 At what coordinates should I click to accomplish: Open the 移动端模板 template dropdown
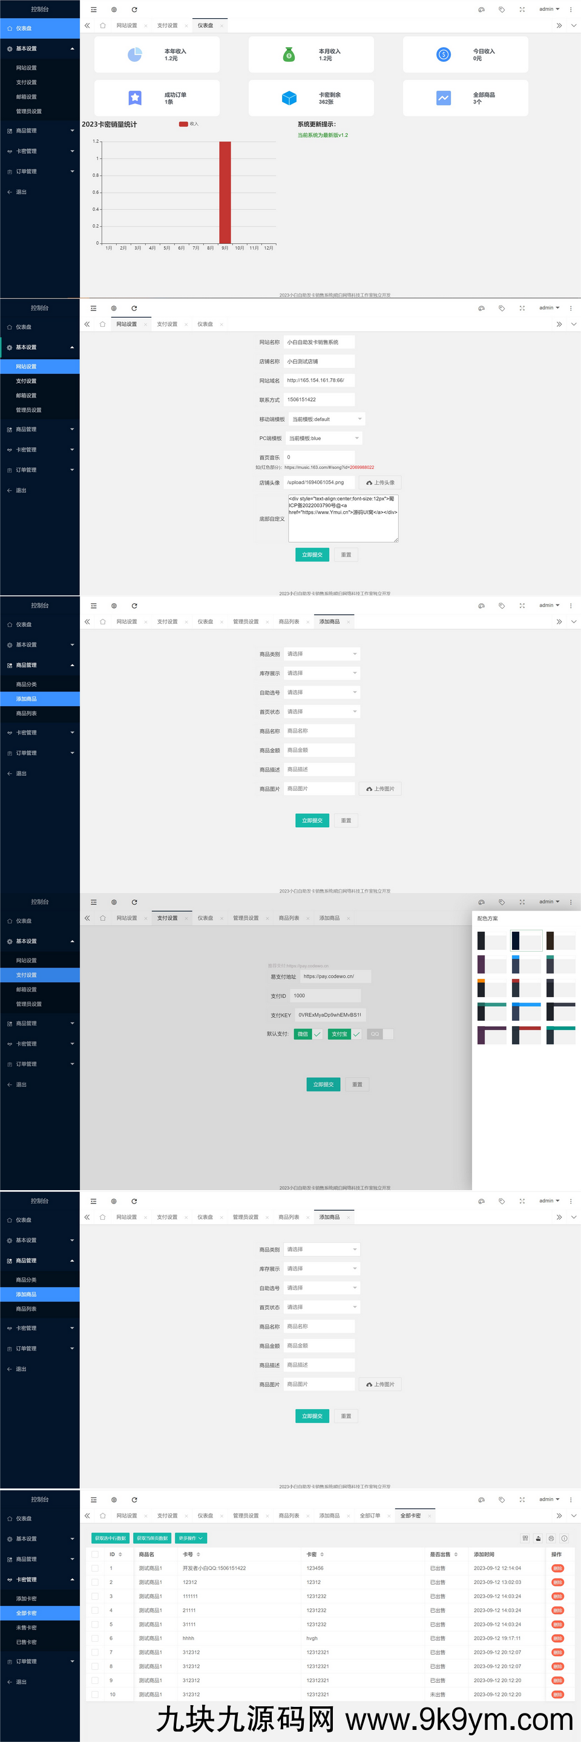(x=327, y=419)
